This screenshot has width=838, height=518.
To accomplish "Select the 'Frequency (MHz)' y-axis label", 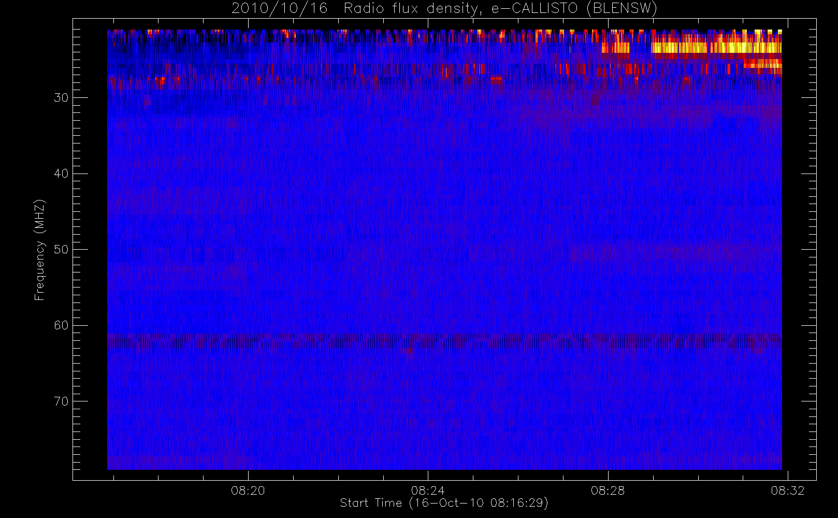I will click(39, 250).
